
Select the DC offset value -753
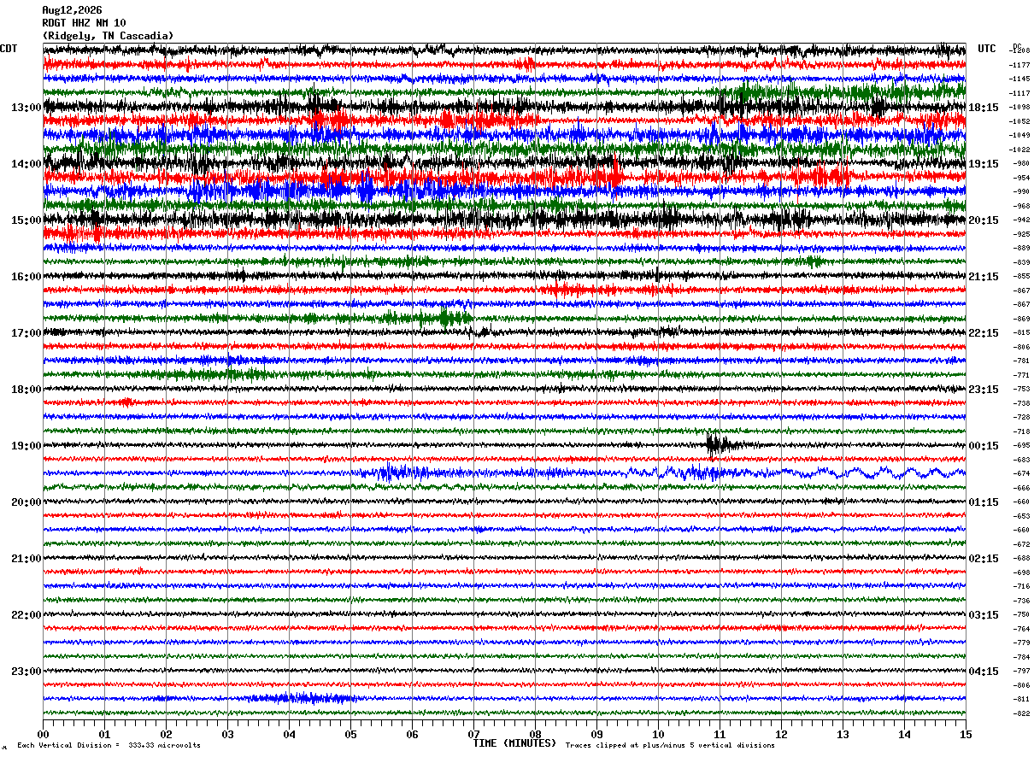tap(1022, 390)
